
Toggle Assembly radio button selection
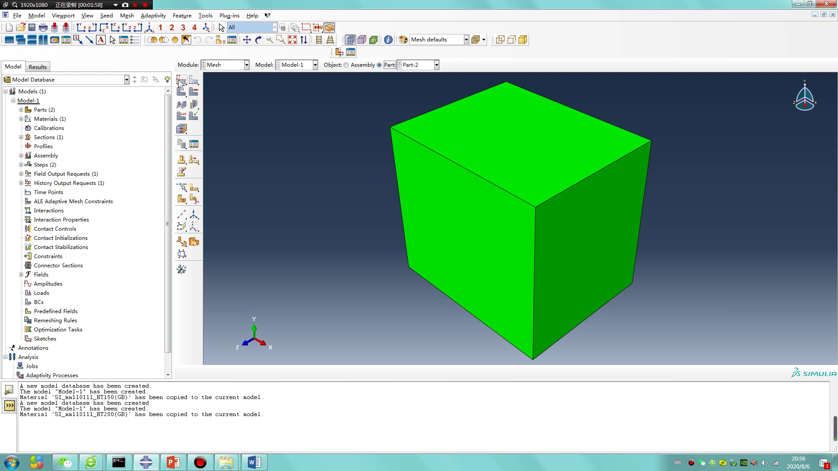pyautogui.click(x=346, y=65)
